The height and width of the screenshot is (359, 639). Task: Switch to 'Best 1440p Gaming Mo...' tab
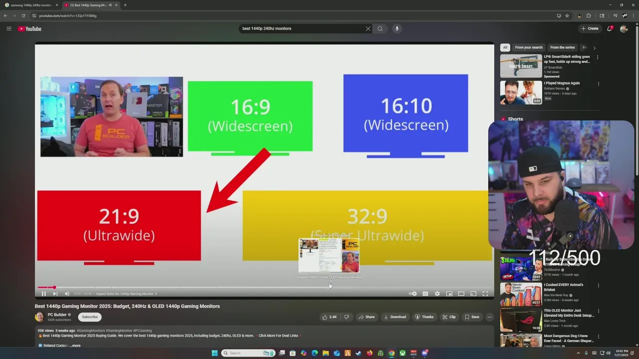coord(90,5)
